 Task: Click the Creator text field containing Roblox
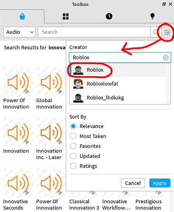120,58
